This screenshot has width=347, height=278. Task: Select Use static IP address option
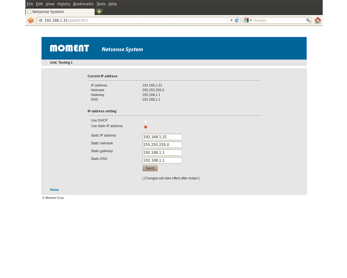tap(145, 127)
